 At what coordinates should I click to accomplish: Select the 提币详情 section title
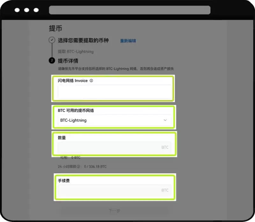tap(68, 61)
